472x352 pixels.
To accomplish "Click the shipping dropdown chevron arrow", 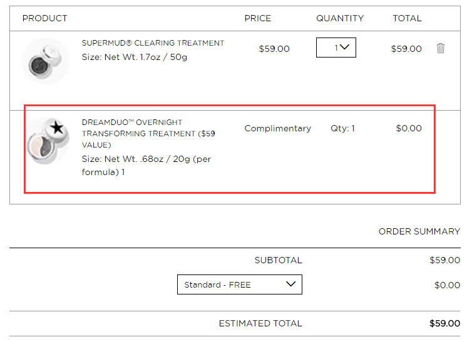I will [x=291, y=284].
